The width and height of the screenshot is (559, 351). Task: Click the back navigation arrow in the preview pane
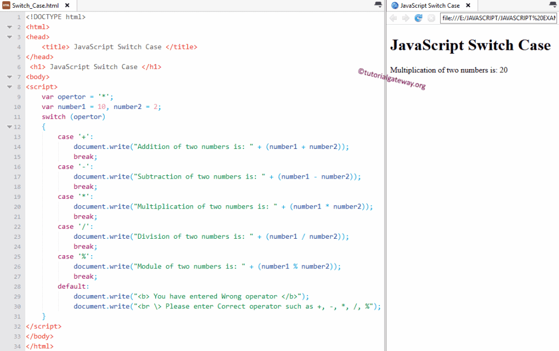point(393,18)
